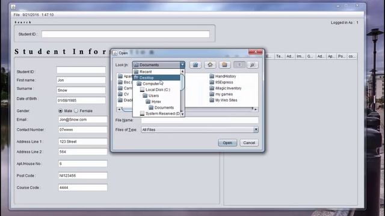Select Hyrex folder in Look In list
385x216 pixels.
click(x=156, y=101)
